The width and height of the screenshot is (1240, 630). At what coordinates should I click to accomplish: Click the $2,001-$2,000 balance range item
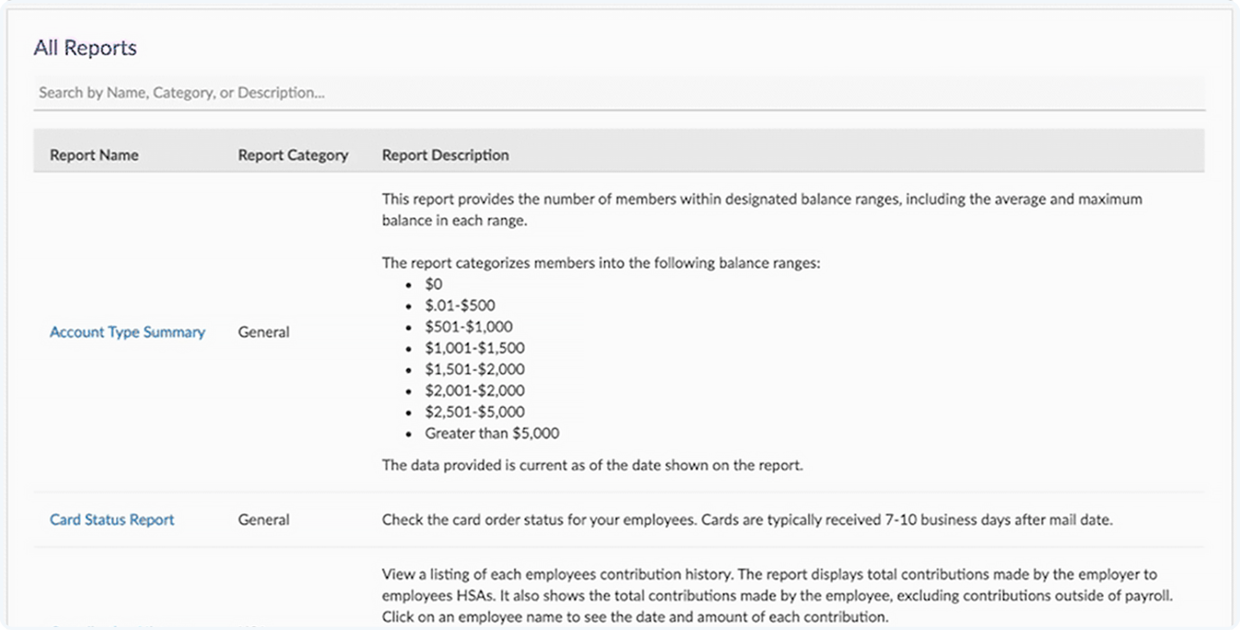pyautogui.click(x=475, y=391)
